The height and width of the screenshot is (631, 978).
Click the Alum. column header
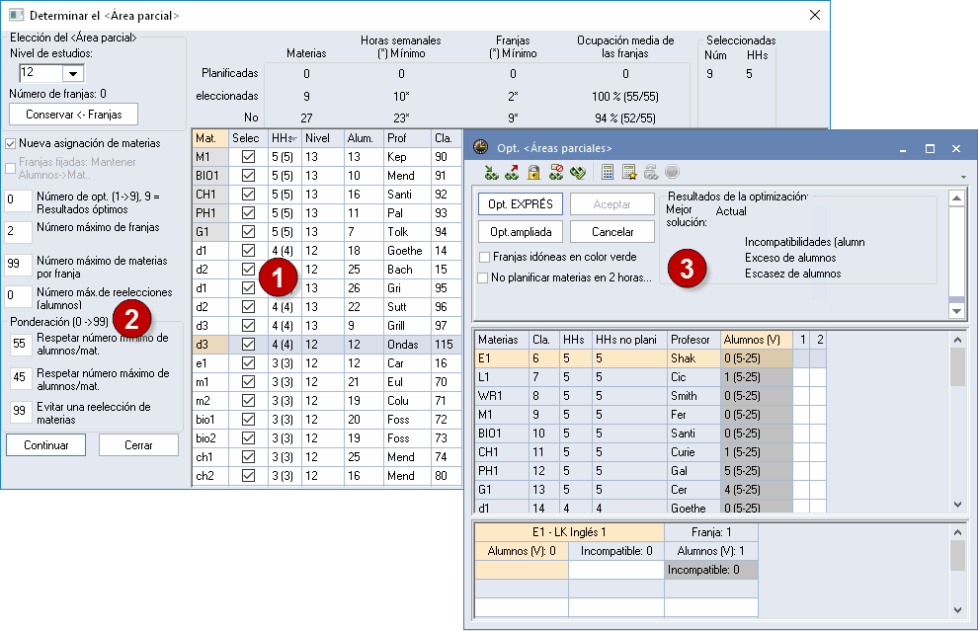point(364,138)
